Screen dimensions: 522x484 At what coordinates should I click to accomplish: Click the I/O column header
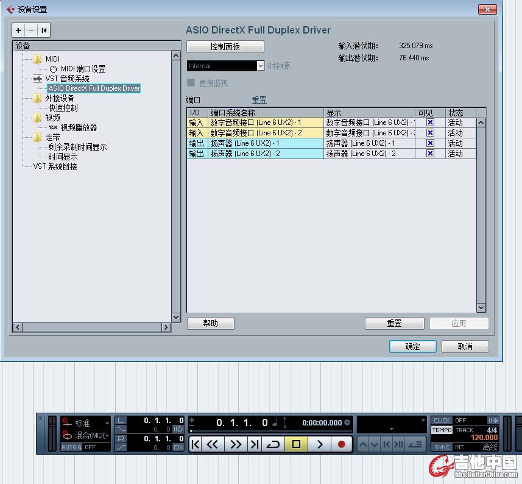[x=197, y=113]
